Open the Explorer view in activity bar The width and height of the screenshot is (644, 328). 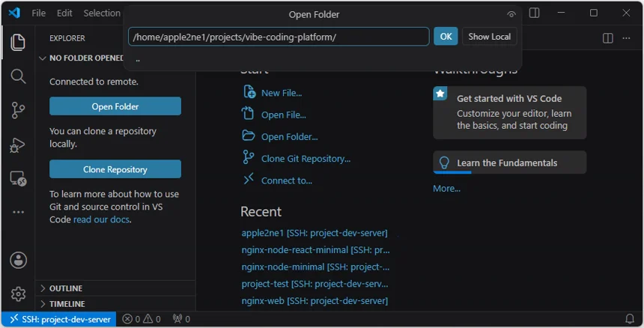[x=18, y=42]
